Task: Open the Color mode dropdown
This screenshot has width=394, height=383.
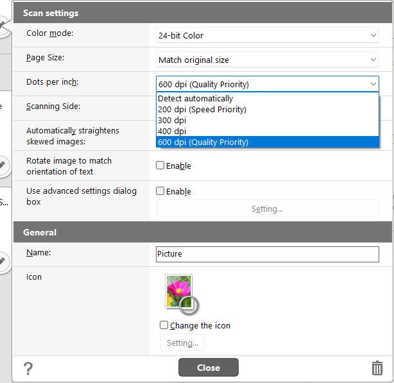Action: pyautogui.click(x=268, y=36)
